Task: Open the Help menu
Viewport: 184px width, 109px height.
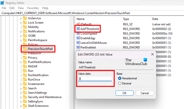Action: 45,8
